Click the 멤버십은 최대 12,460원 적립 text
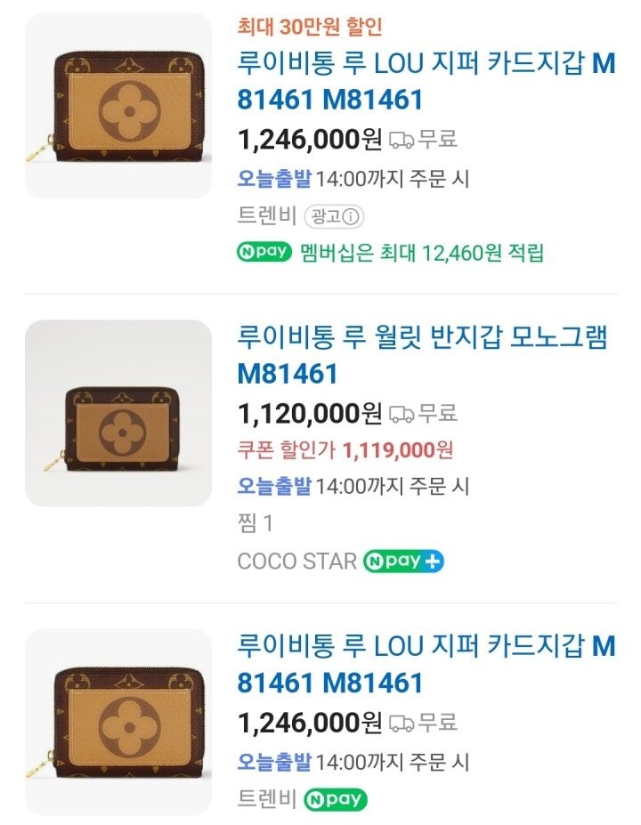The height and width of the screenshot is (825, 641). click(x=422, y=252)
